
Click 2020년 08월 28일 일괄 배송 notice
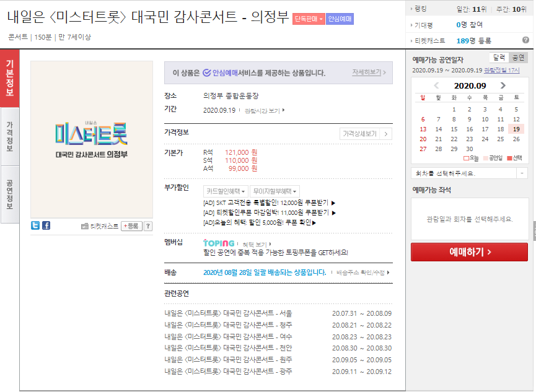click(x=265, y=272)
